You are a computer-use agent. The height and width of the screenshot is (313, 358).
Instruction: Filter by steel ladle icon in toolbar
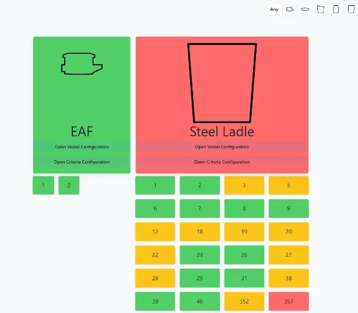pyautogui.click(x=350, y=9)
